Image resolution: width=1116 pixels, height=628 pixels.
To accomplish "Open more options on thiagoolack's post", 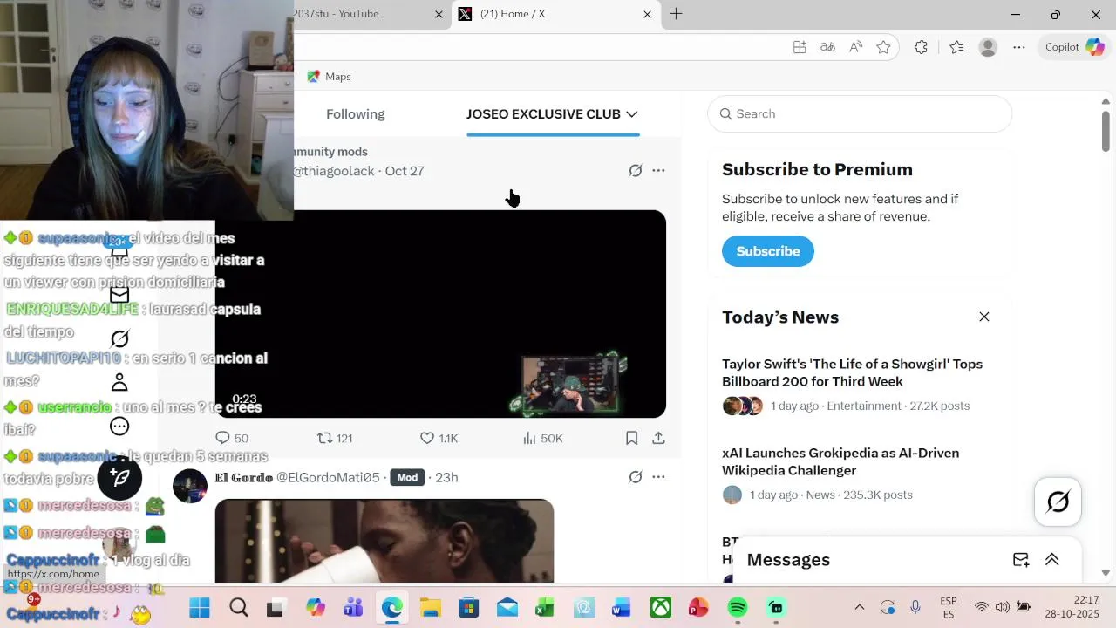I will point(658,171).
